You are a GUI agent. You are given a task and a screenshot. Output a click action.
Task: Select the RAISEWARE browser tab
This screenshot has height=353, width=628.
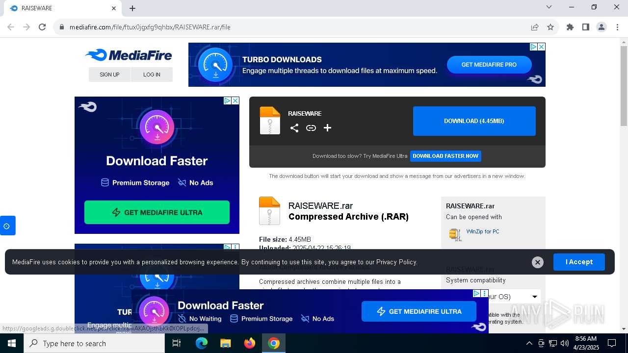63,8
